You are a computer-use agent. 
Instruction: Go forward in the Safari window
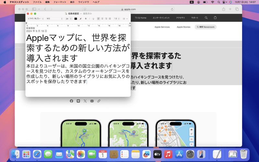(51, 9)
